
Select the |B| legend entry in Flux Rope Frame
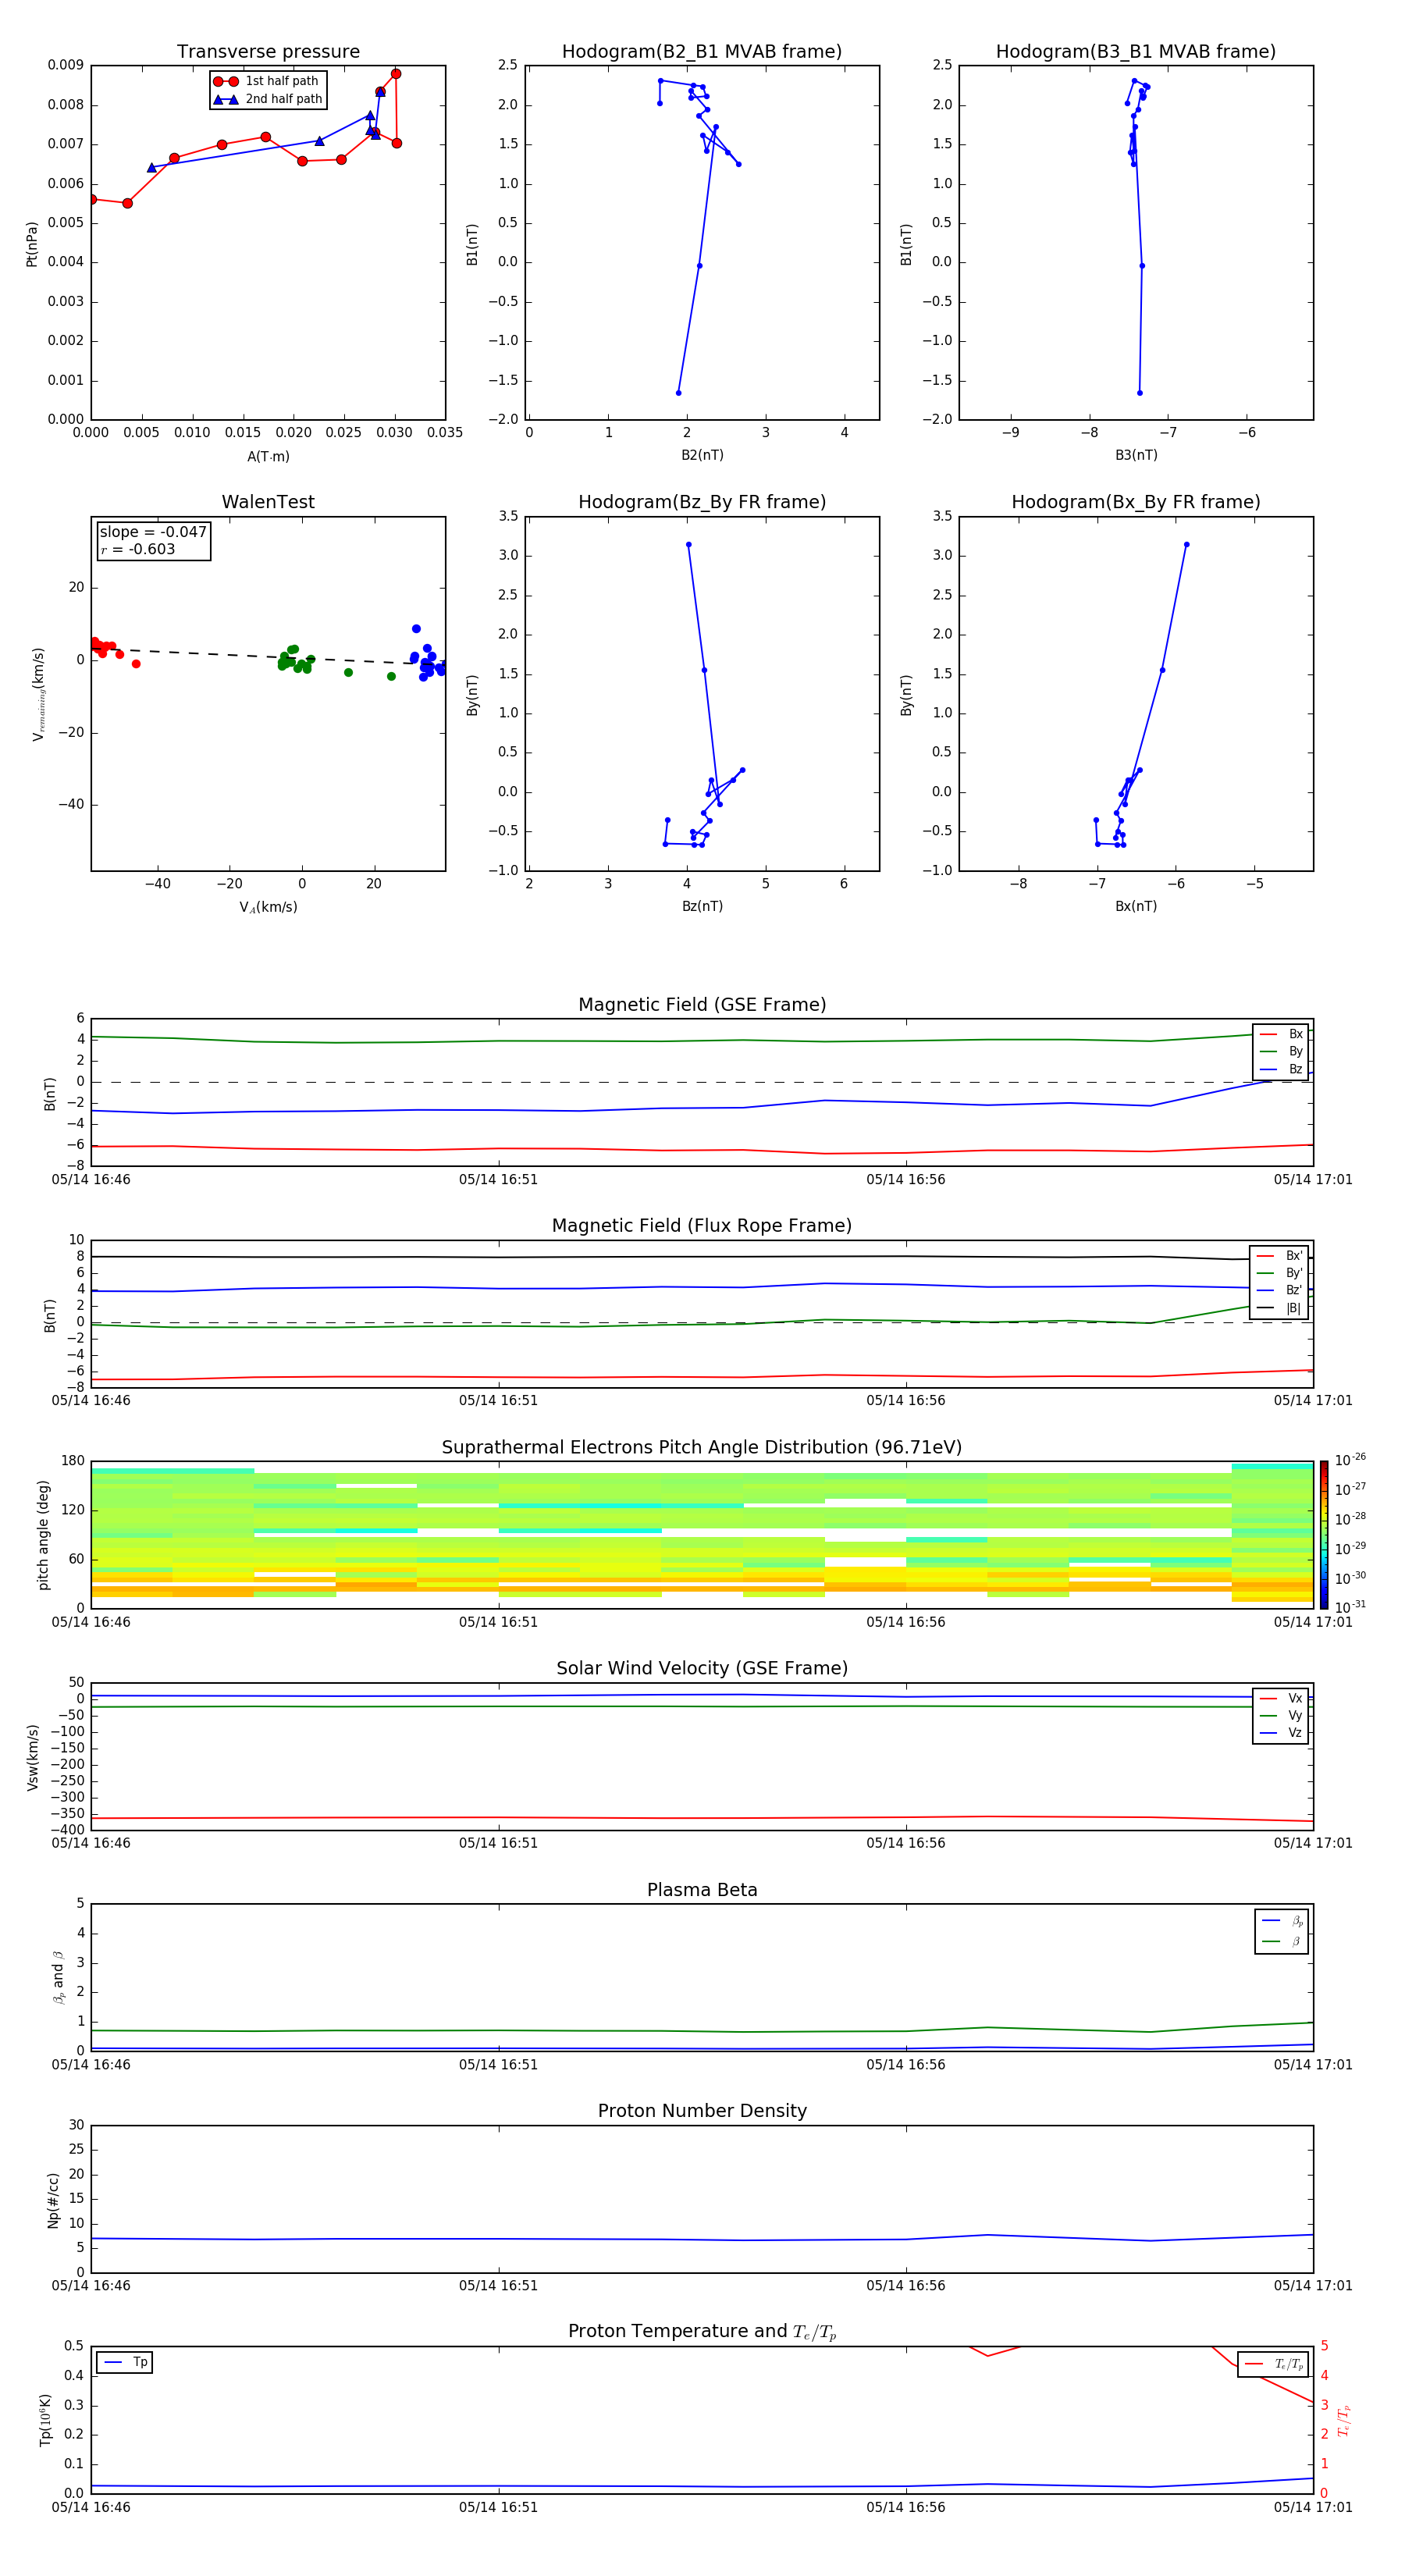[1280, 1308]
